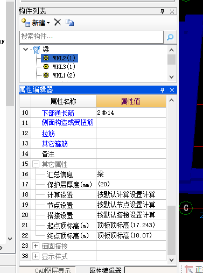Expand the 锚固搭接 group
Viewport: 203px width, 273px height.
36,246
